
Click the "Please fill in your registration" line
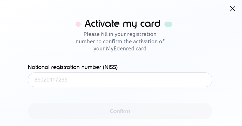click(x=120, y=34)
